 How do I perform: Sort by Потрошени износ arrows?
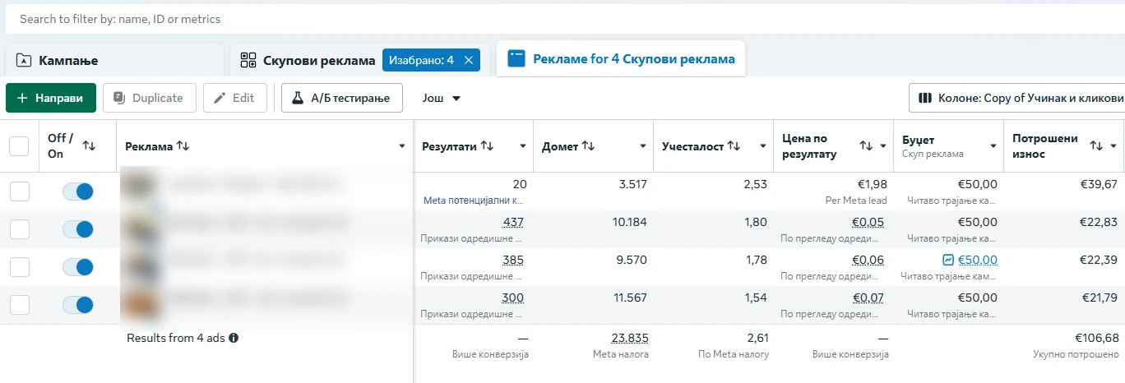pos(1096,146)
